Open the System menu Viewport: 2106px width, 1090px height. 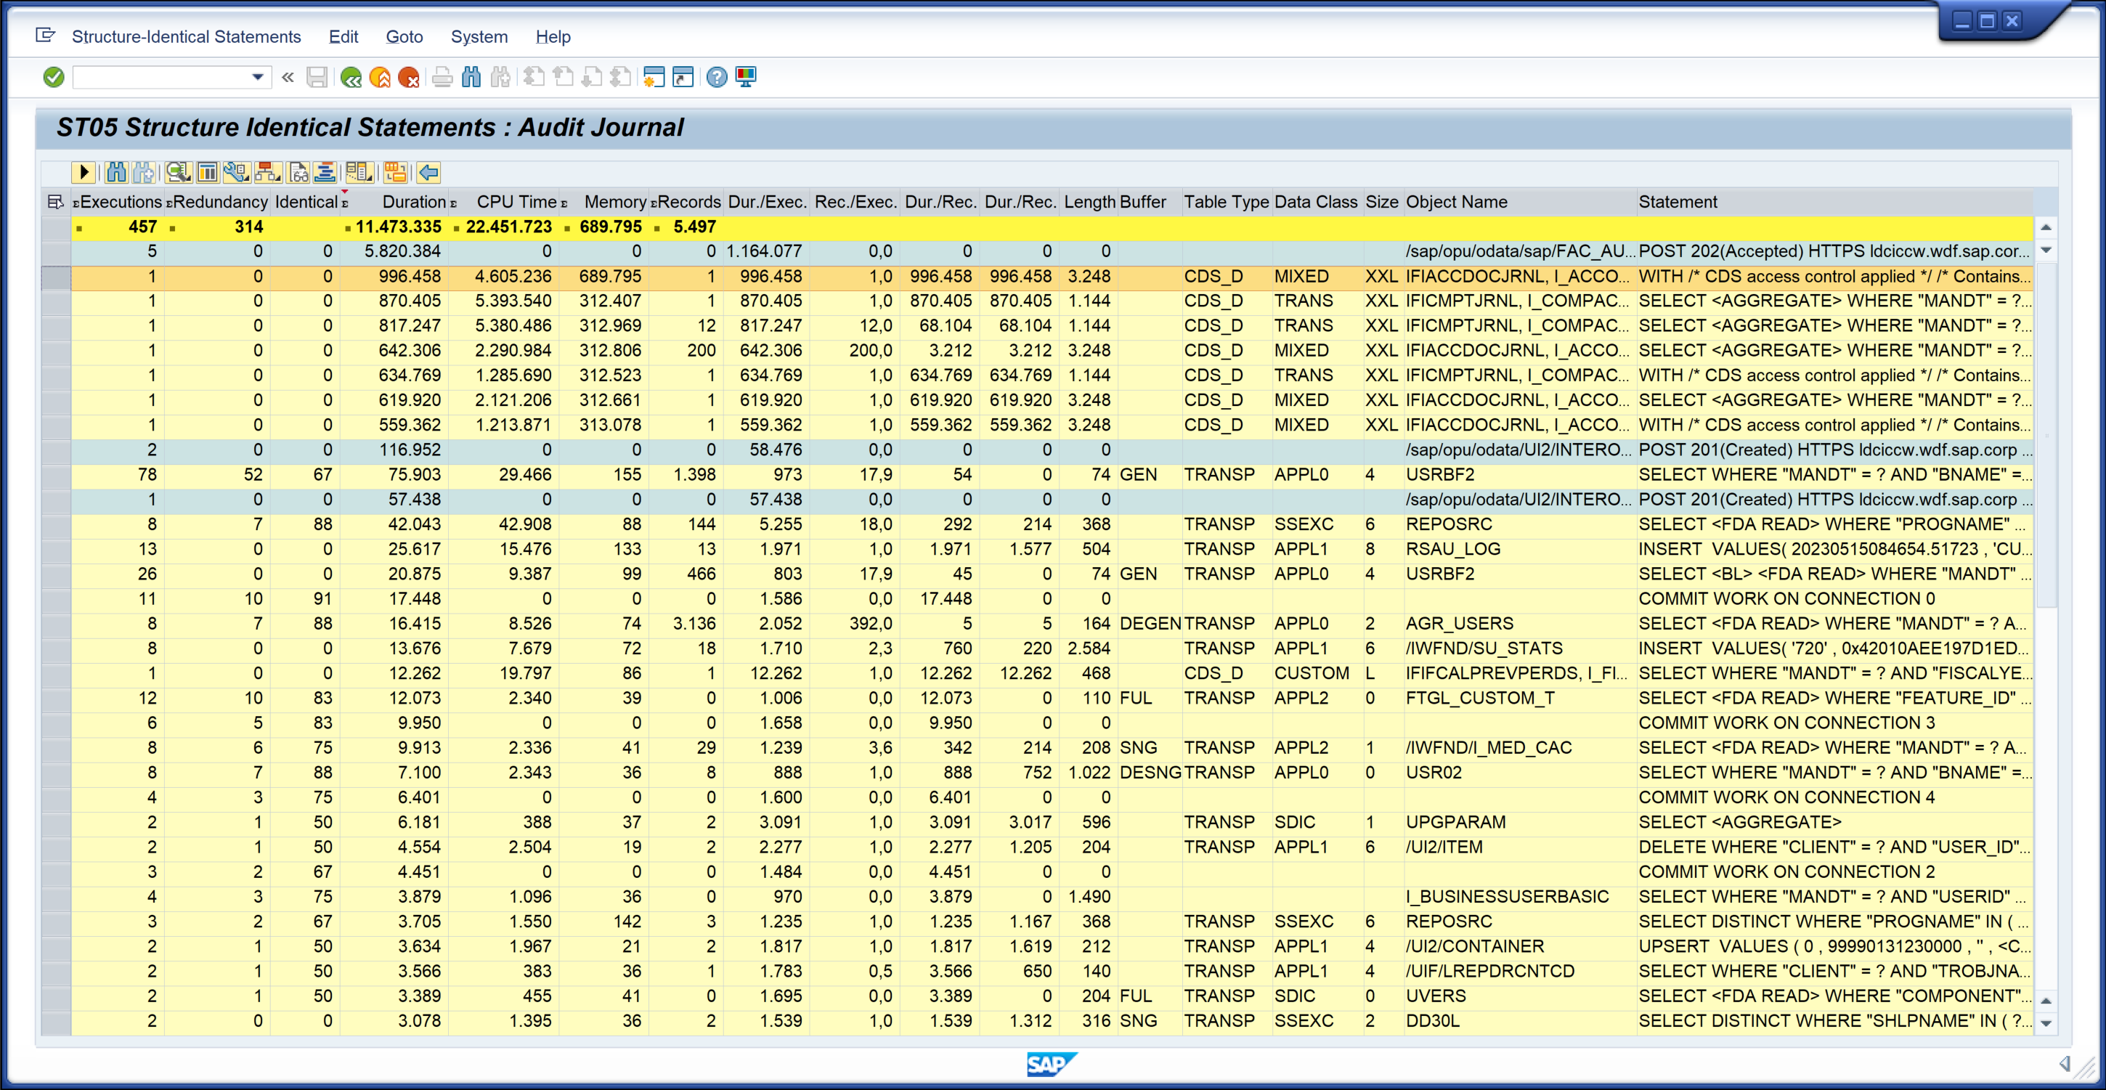pyautogui.click(x=479, y=37)
